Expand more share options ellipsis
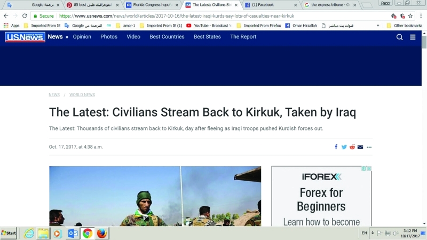The image size is (427, 240). [x=369, y=148]
